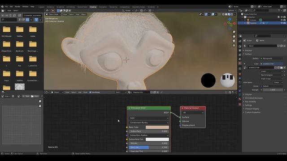The height and width of the screenshot is (161, 287).
Task: Toggle the Use Nodes checkbox
Action: pos(90,93)
